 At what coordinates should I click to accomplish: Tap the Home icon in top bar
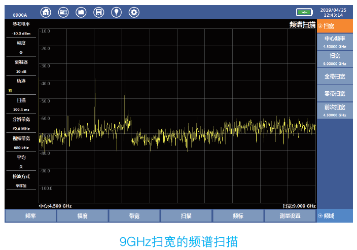click(x=46, y=12)
